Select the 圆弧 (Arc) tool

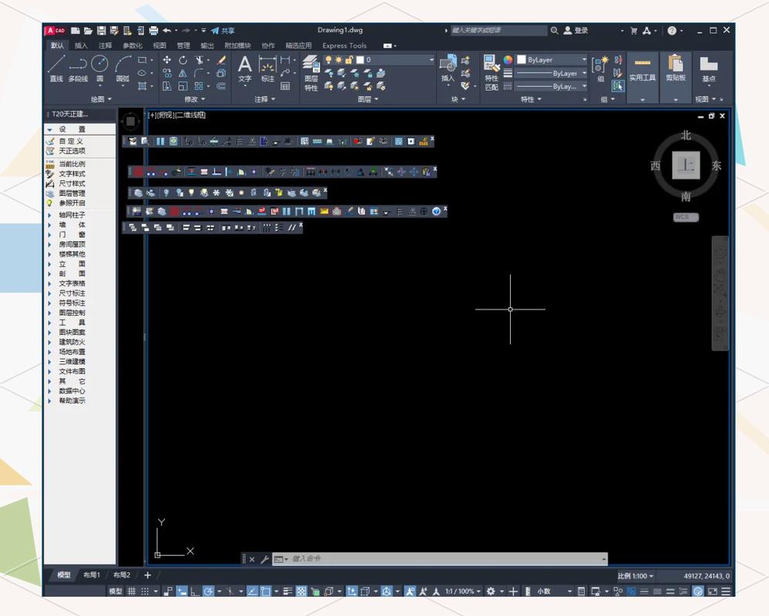click(123, 68)
